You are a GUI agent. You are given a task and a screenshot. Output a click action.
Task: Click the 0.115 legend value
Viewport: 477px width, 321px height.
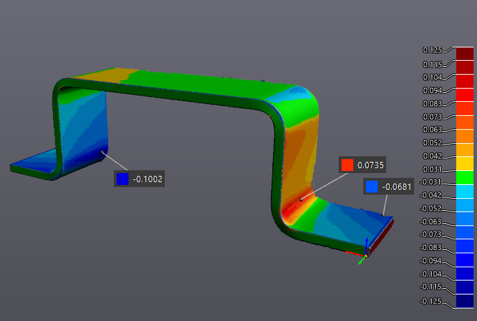point(432,64)
